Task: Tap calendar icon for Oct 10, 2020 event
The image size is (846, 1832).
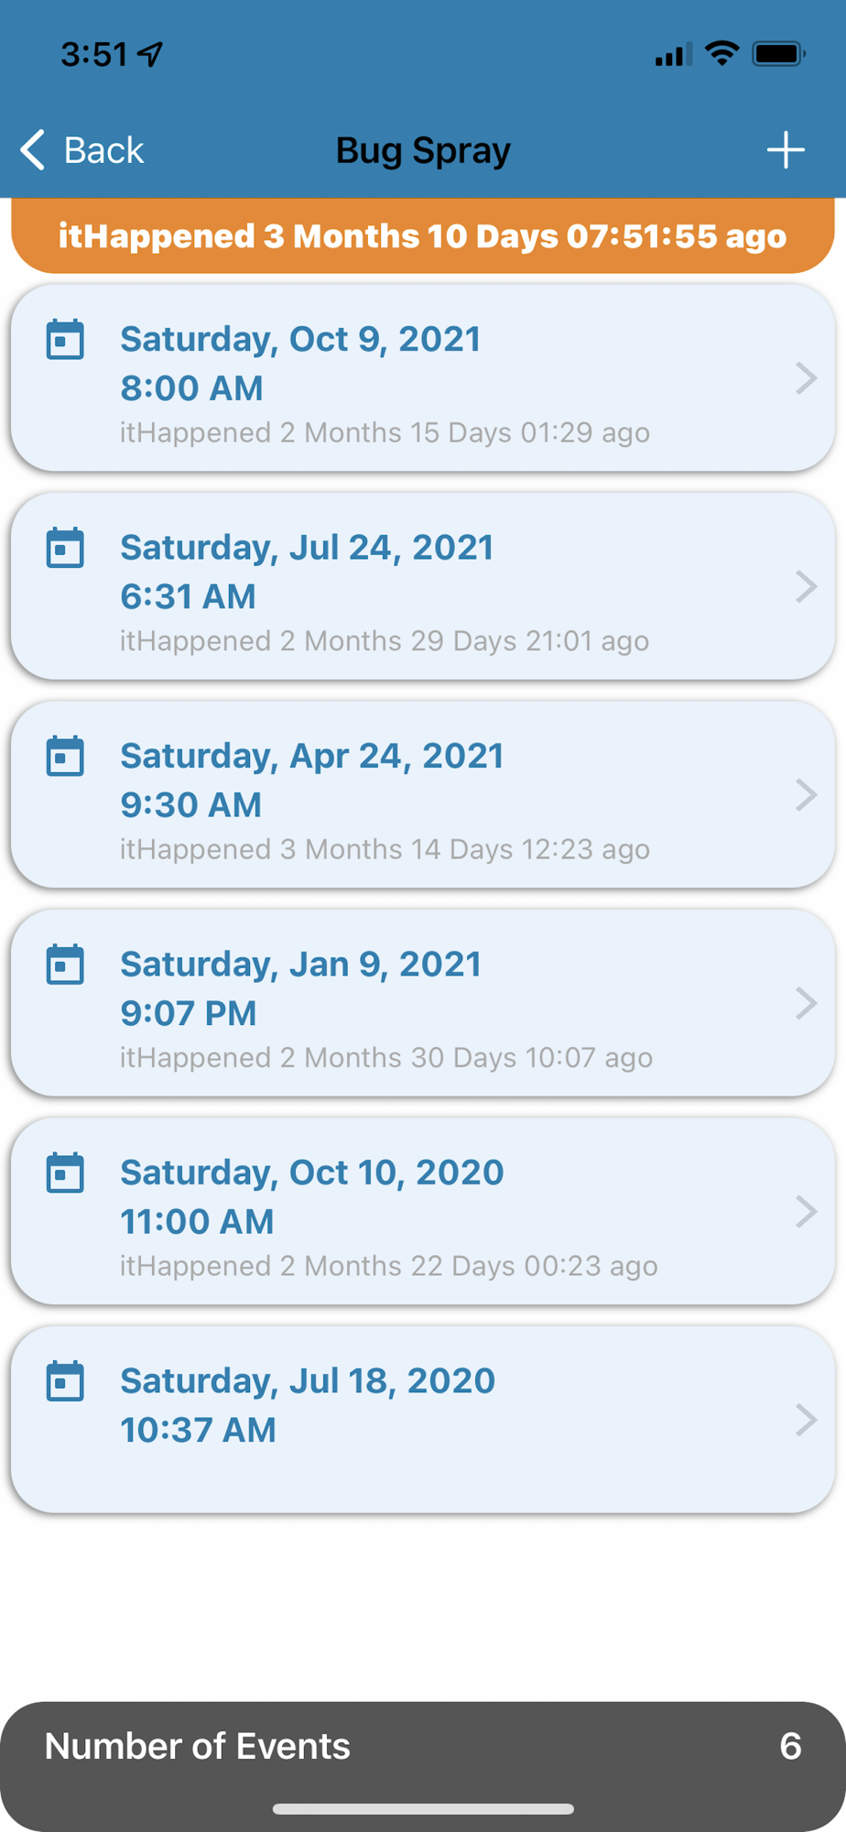Action: 65,1172
